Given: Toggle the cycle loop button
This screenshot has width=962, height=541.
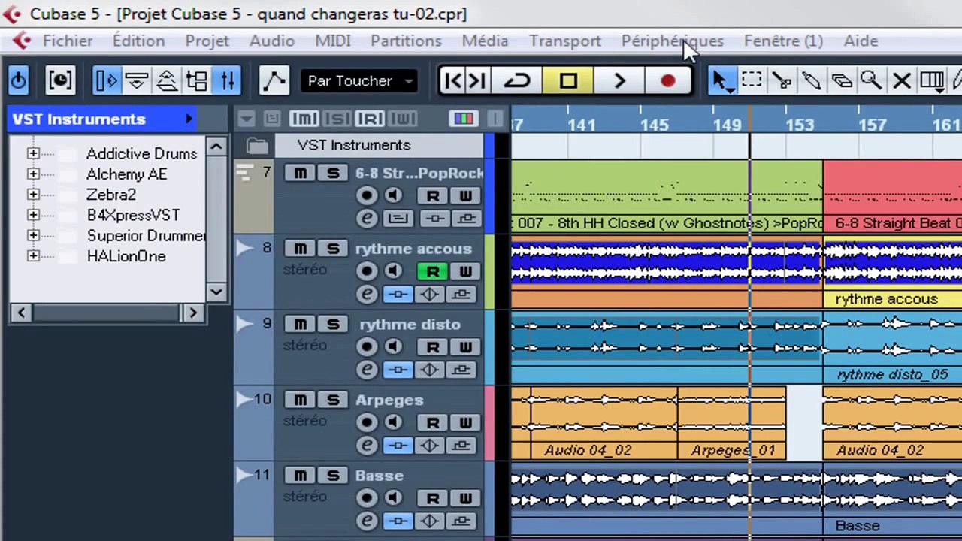Looking at the screenshot, I should tap(517, 80).
